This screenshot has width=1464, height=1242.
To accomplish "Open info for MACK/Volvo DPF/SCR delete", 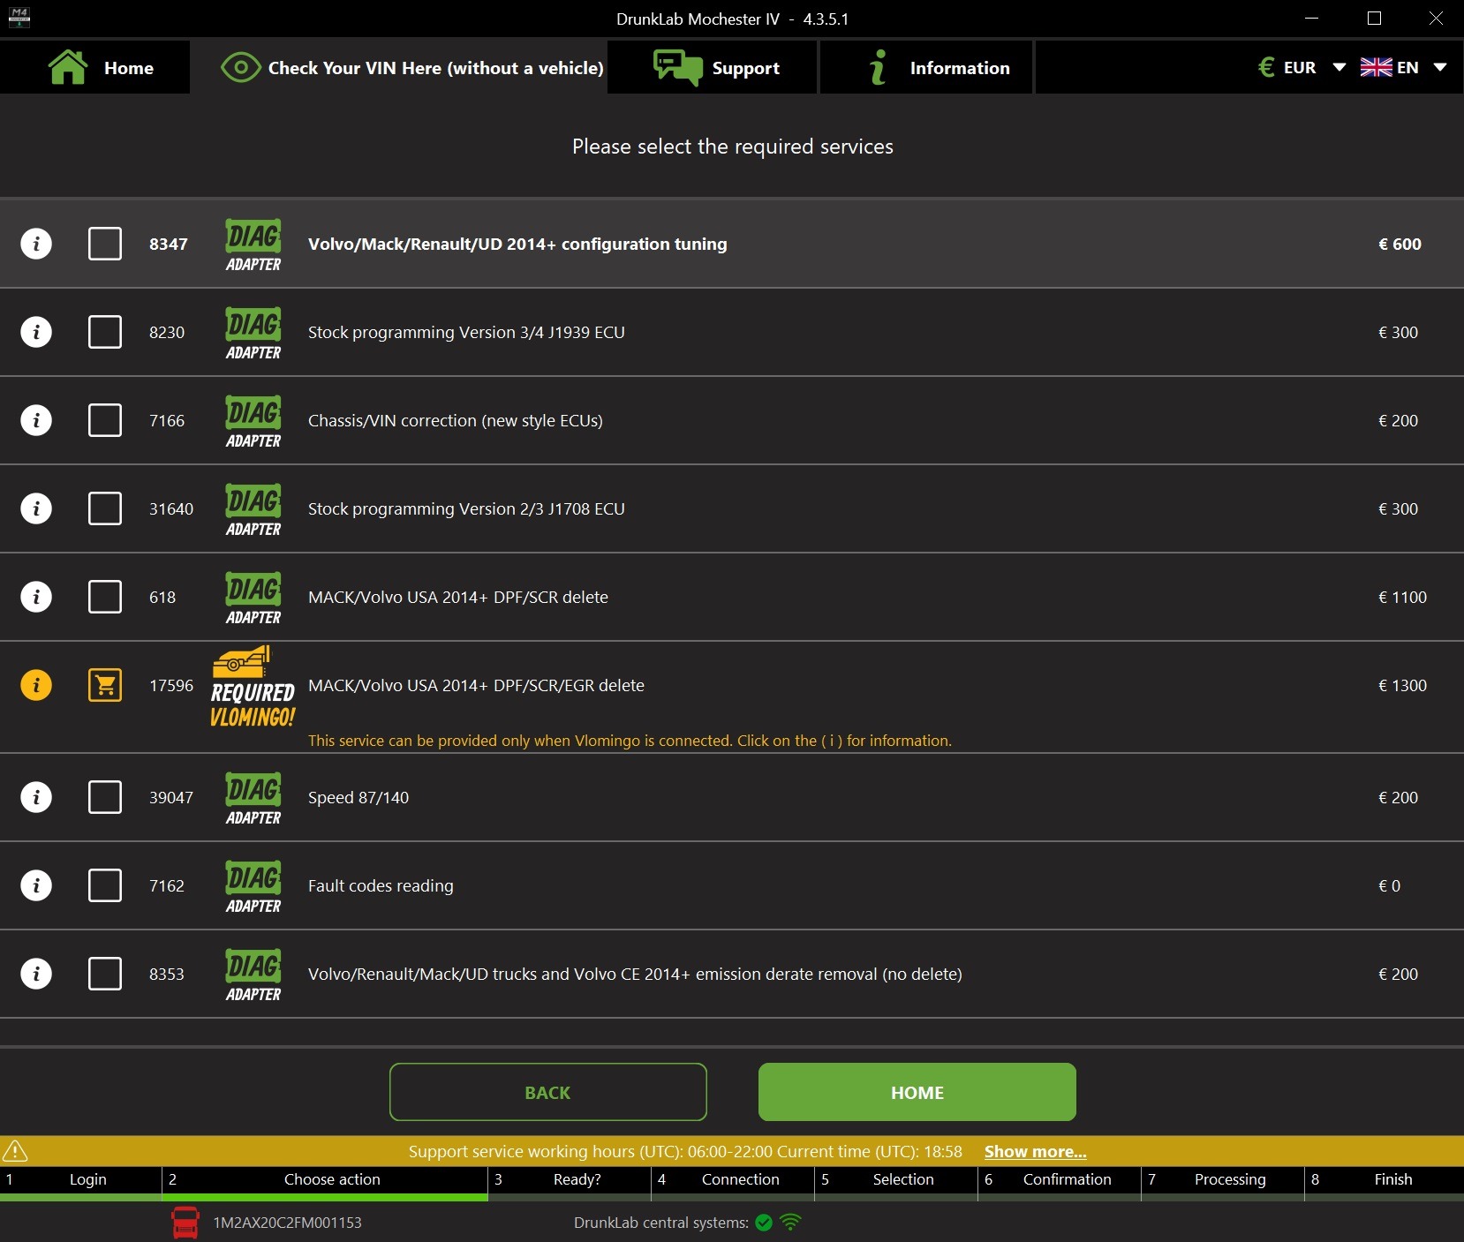I will point(36,597).
